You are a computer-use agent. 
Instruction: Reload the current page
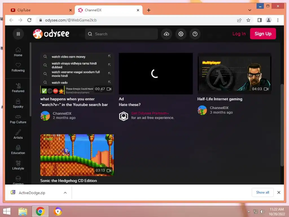[x=29, y=20]
